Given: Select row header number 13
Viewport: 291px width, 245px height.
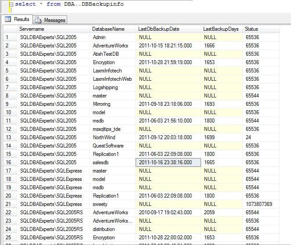Looking at the screenshot, I should coord(10,137).
